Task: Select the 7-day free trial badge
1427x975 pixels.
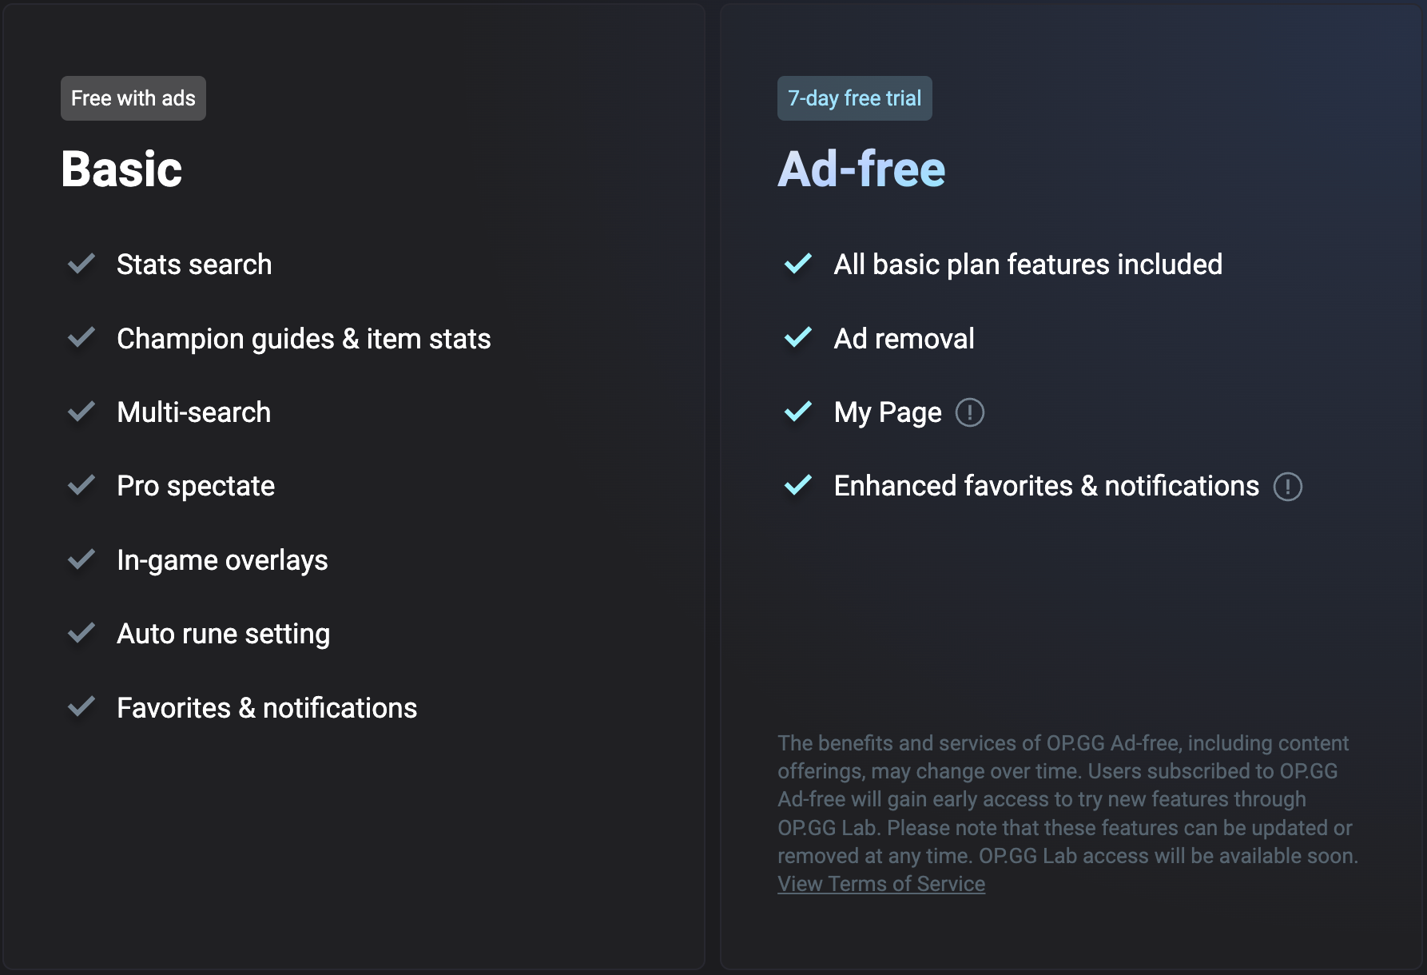Action: coord(855,98)
